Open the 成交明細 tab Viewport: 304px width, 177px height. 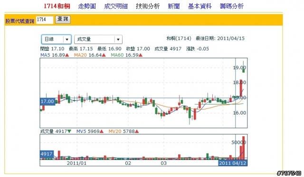(x=116, y=6)
